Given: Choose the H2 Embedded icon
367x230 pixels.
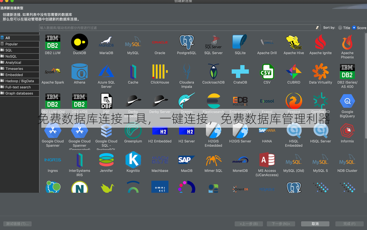Looking at the screenshot, I should [x=160, y=131].
